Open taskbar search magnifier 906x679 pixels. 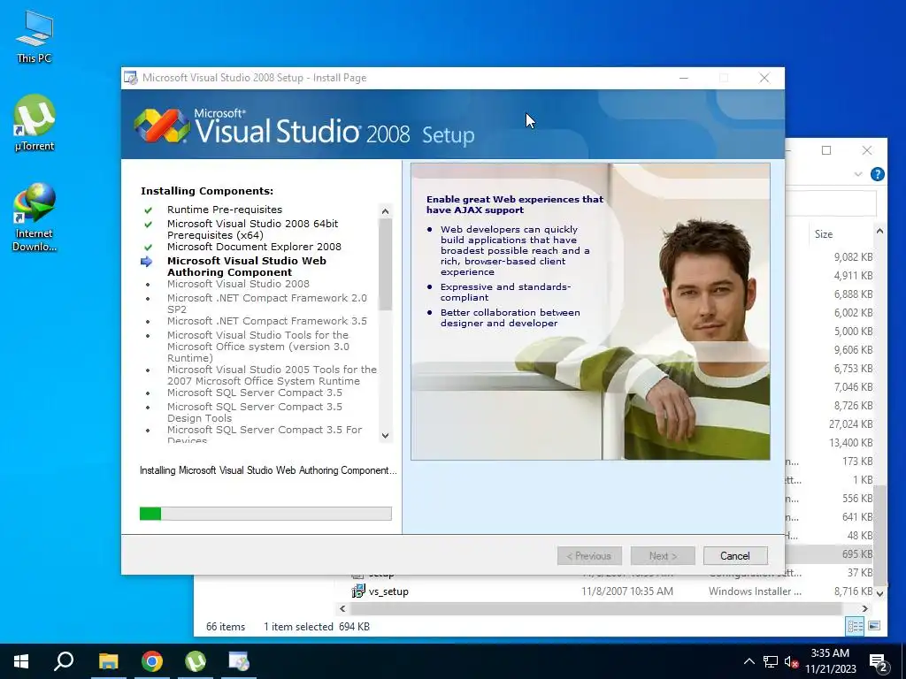click(x=64, y=661)
